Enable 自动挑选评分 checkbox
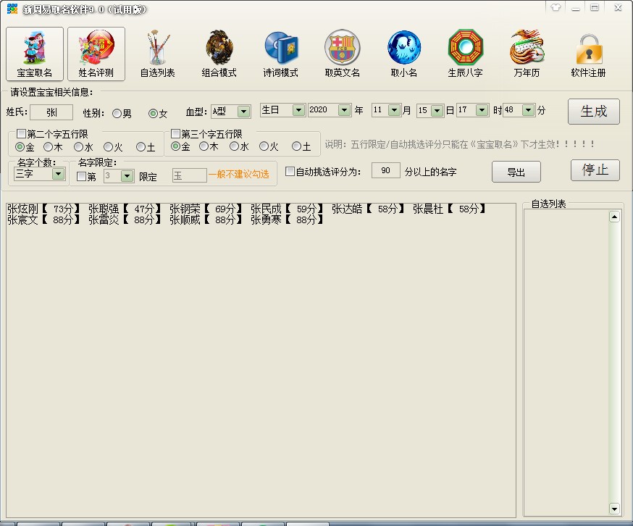Image resolution: width=633 pixels, height=526 pixels. (x=290, y=172)
